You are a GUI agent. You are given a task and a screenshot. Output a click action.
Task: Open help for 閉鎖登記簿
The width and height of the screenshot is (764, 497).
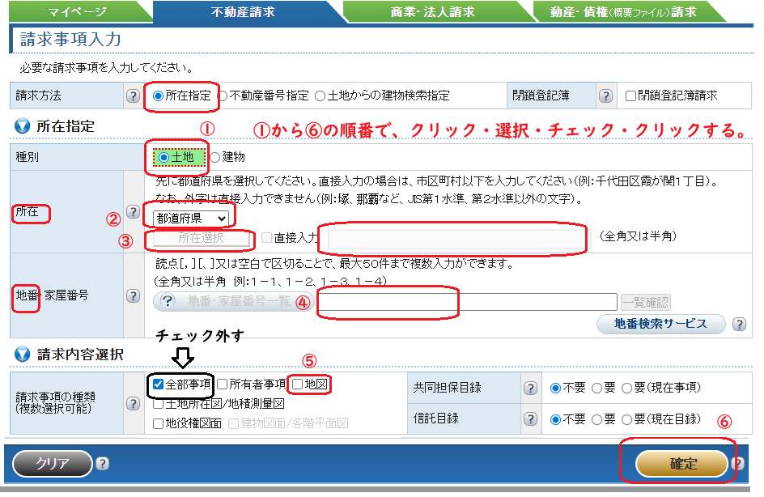[605, 96]
